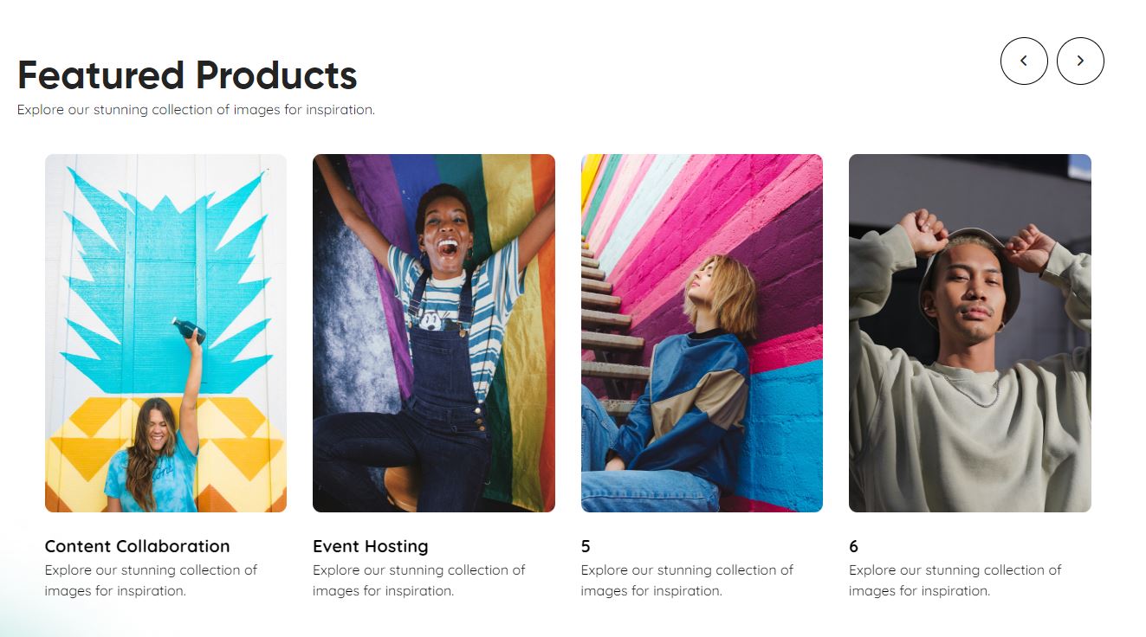Viewport: 1146px width, 637px height.
Task: Click the subtitle below Featured Products heading
Action: pos(196,110)
